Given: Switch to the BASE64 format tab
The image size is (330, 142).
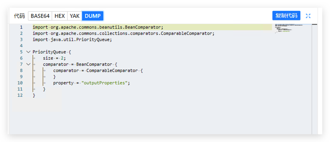Looking at the screenshot, I should (40, 16).
